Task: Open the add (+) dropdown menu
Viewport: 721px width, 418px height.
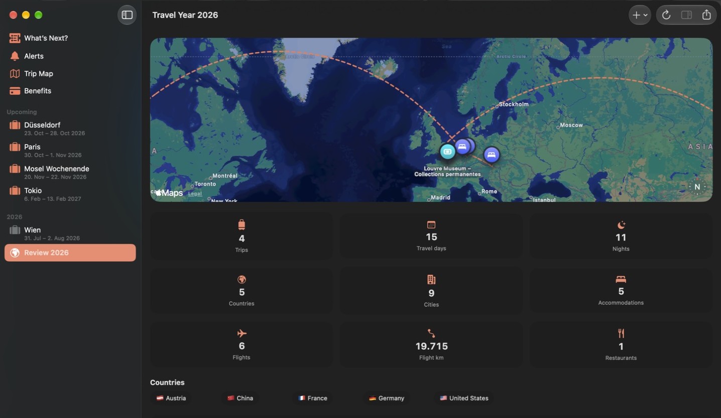Action: pyautogui.click(x=639, y=15)
